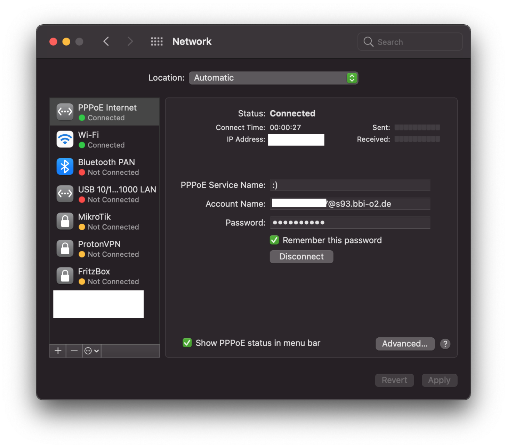507x448 pixels.
Task: Click the Status Connected text
Action: pyautogui.click(x=292, y=113)
